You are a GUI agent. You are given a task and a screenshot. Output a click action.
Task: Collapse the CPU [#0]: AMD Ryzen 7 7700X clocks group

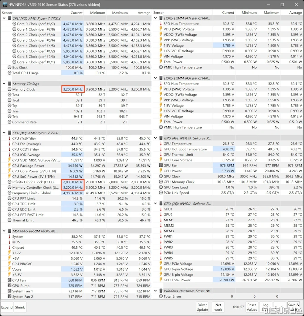pos(4,18)
